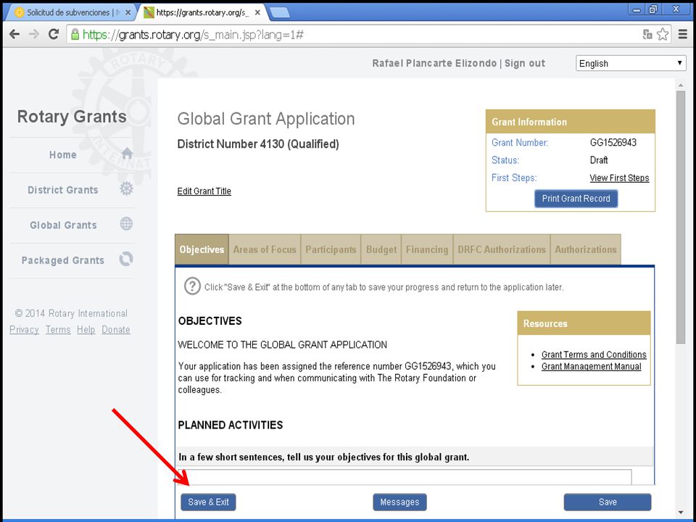
Task: Click the Save button
Action: point(608,502)
